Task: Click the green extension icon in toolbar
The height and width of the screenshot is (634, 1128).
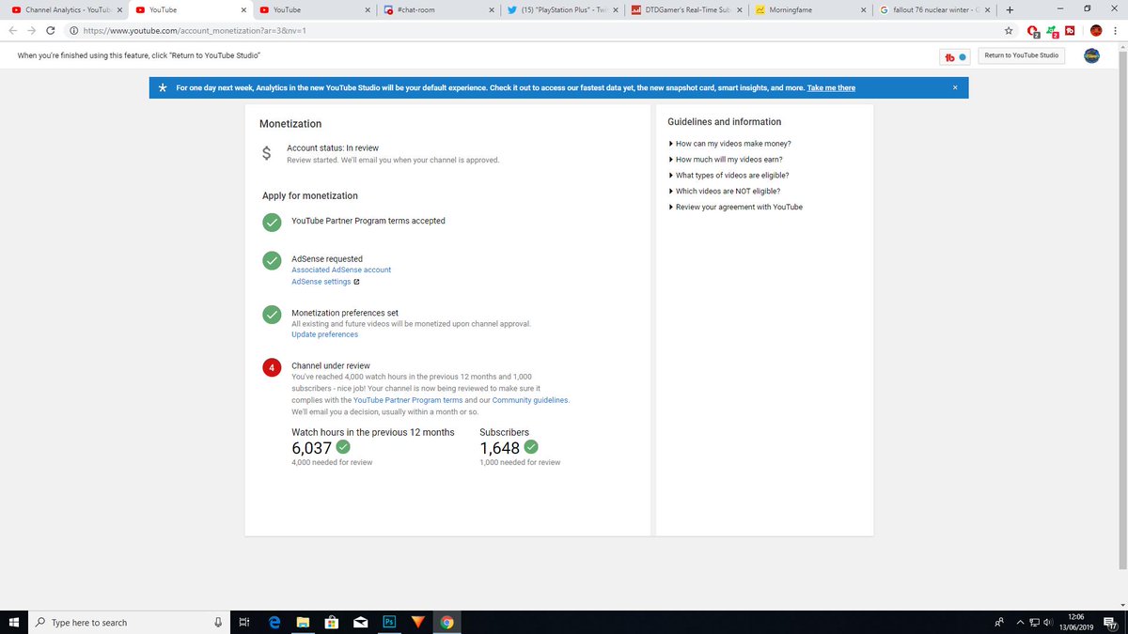Action: (1054, 31)
